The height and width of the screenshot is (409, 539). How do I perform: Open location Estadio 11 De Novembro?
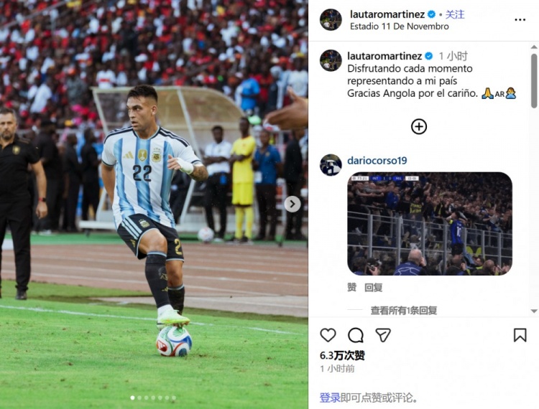[399, 27]
